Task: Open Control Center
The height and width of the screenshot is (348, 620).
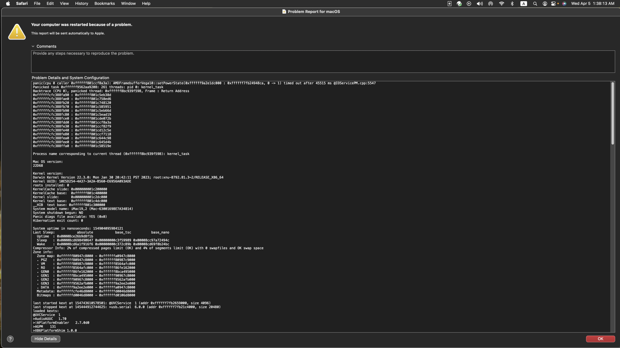Action: (x=554, y=3)
